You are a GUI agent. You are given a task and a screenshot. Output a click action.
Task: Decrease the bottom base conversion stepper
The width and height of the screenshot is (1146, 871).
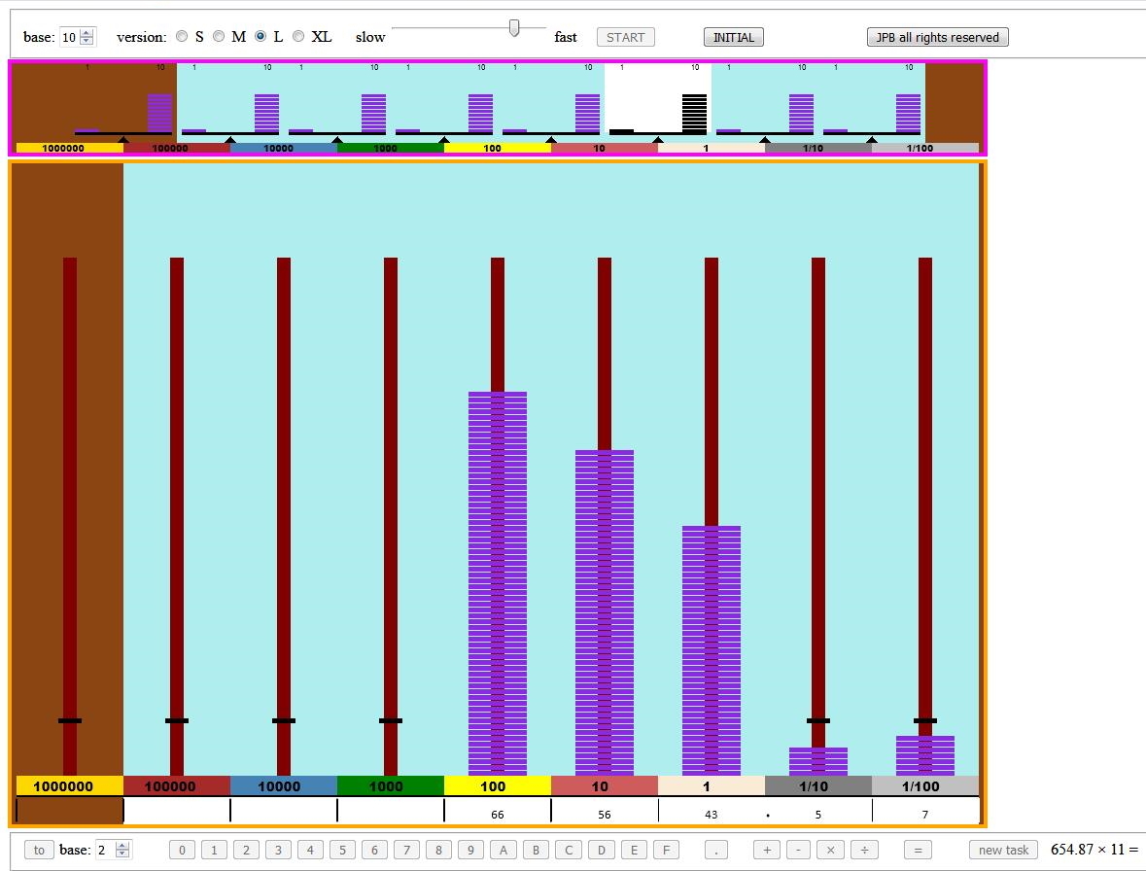tap(122, 854)
